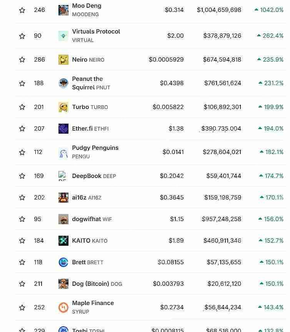Viewport: 290px width, 332px height.
Task: Favorite Dog (Bitcoin) with star
Action: point(22,284)
